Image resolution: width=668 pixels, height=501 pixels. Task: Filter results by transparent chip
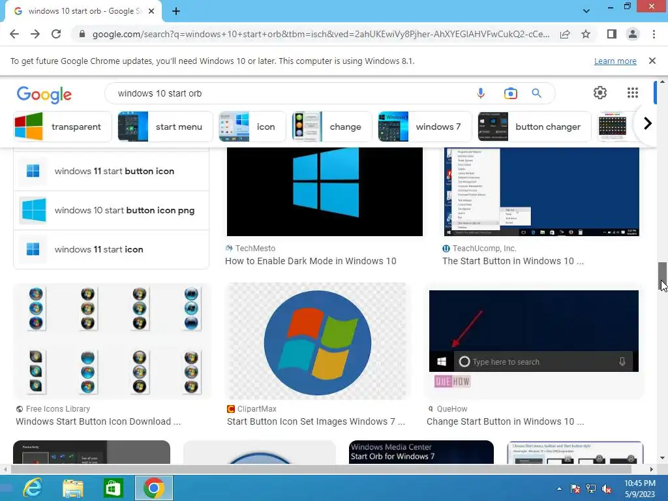(63, 127)
